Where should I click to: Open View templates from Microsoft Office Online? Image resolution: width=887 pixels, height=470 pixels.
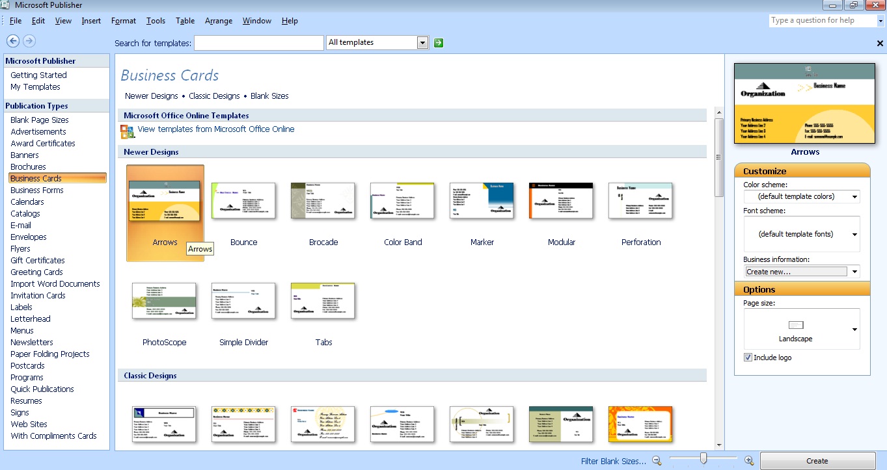[x=216, y=129]
